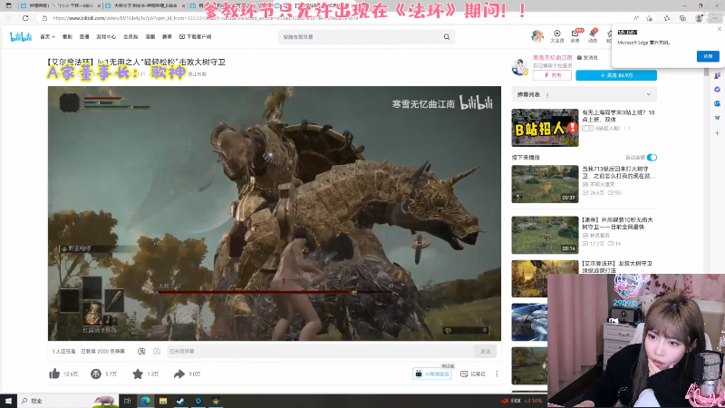Share the video with the arrow icon
Viewport: 725px width, 408px height.
point(179,374)
